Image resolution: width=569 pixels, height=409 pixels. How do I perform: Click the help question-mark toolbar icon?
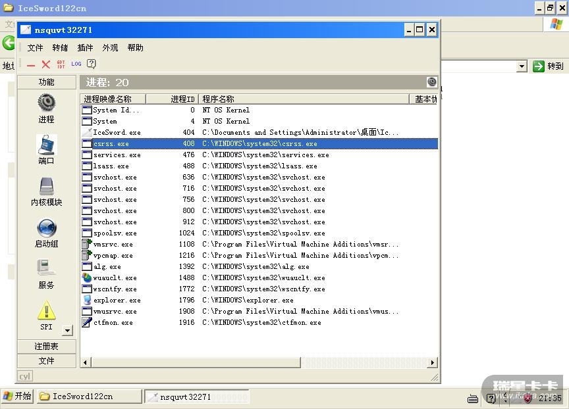(92, 64)
